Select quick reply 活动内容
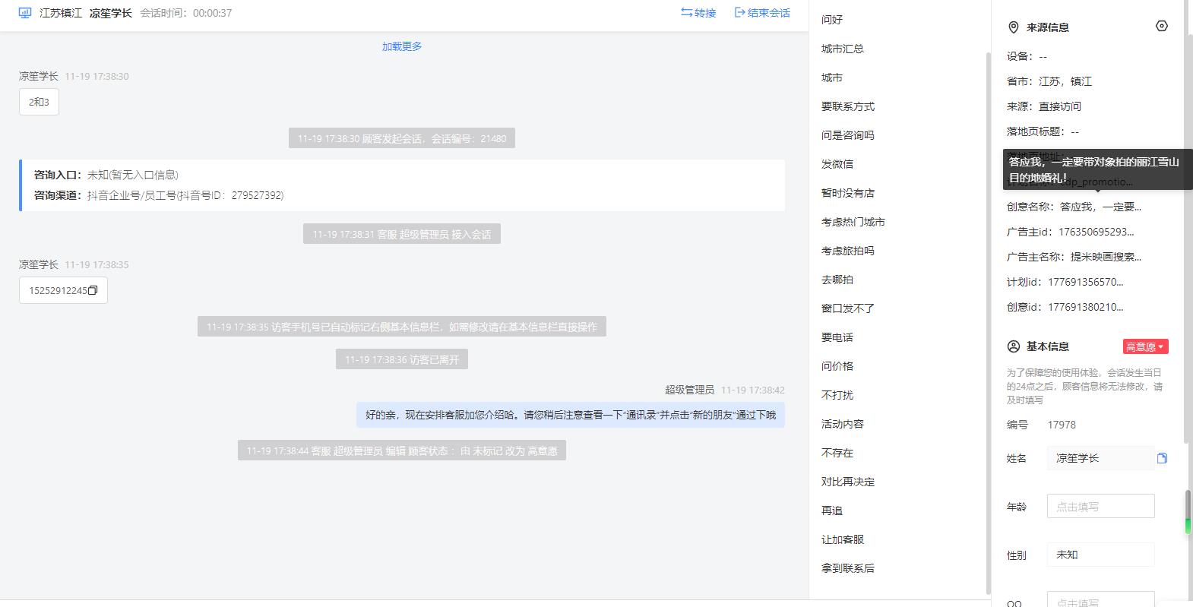The height and width of the screenshot is (607, 1193). 843,424
